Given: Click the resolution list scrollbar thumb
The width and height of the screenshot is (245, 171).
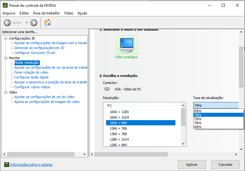Looking at the screenshot, I should (183, 117).
